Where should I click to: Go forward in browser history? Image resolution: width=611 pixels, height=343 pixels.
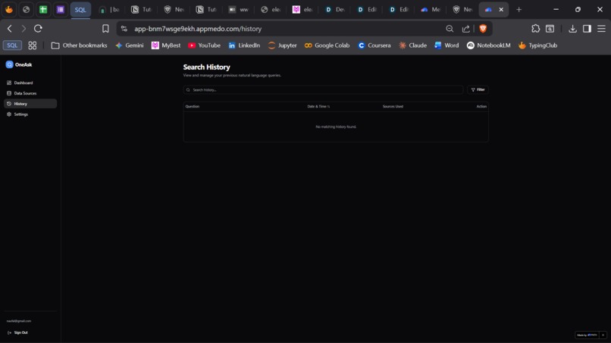(23, 29)
